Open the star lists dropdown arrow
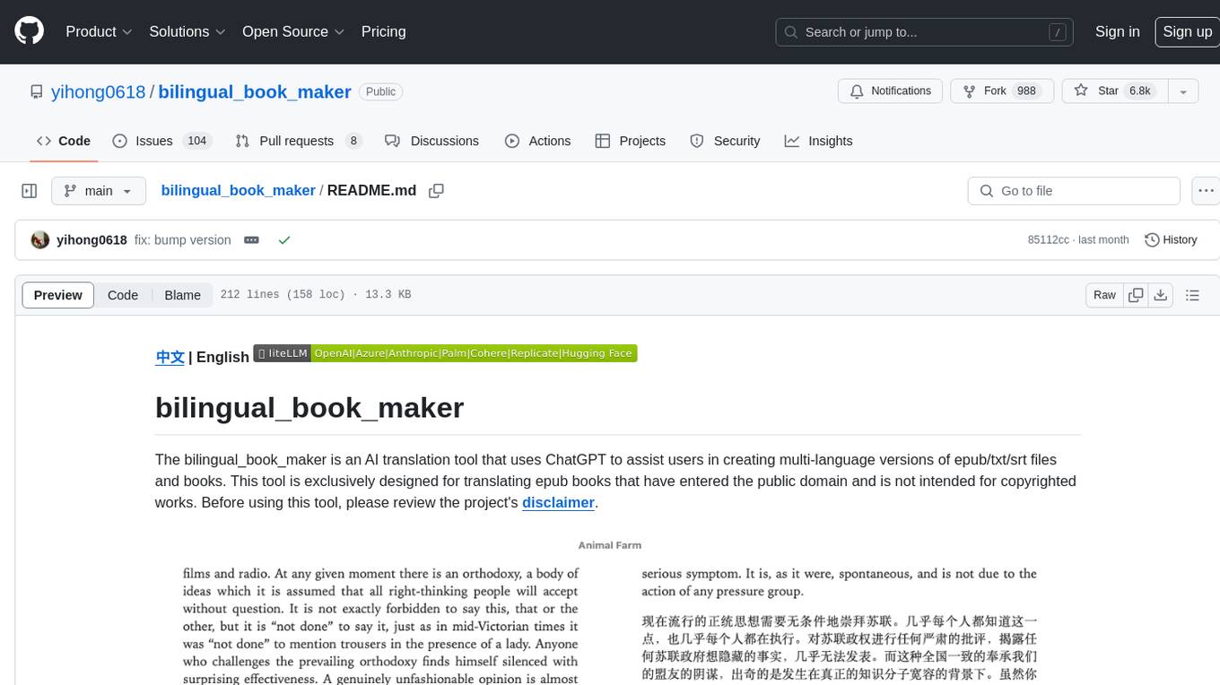 [1183, 91]
